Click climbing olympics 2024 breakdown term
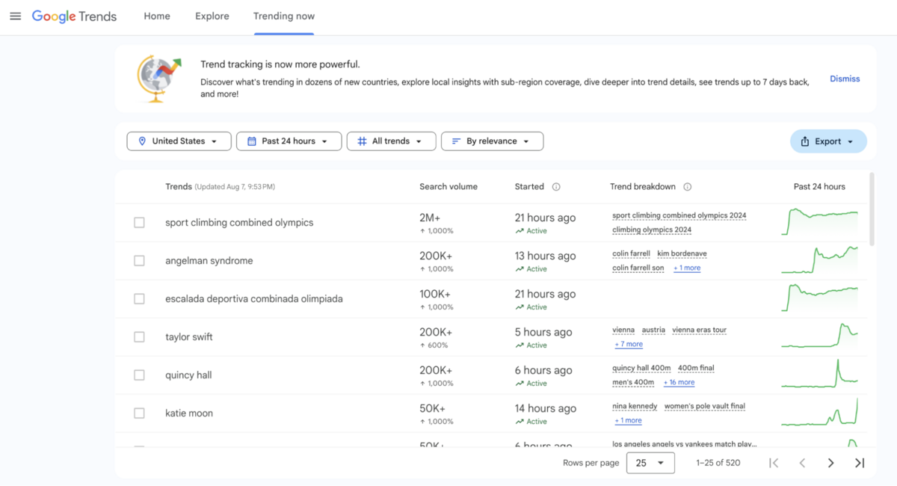The height and width of the screenshot is (486, 897). pyautogui.click(x=652, y=230)
